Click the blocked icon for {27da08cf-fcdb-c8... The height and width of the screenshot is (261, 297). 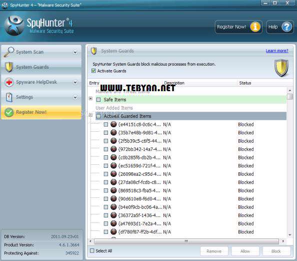pyautogui.click(x=113, y=182)
